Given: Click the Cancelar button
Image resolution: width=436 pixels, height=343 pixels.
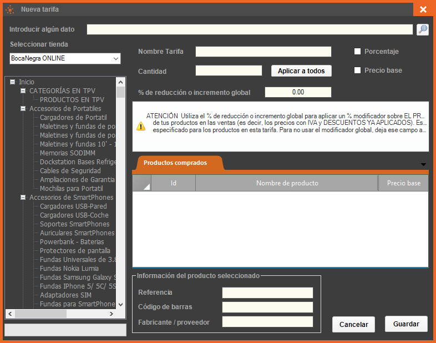Looking at the screenshot, I should tap(353, 324).
